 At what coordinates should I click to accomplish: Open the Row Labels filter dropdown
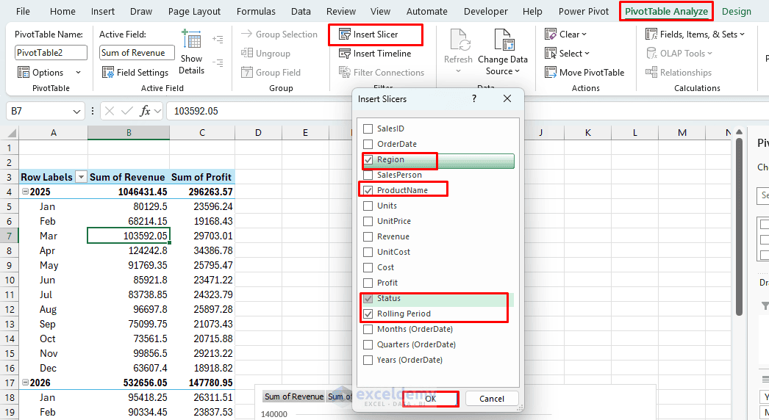(x=81, y=177)
